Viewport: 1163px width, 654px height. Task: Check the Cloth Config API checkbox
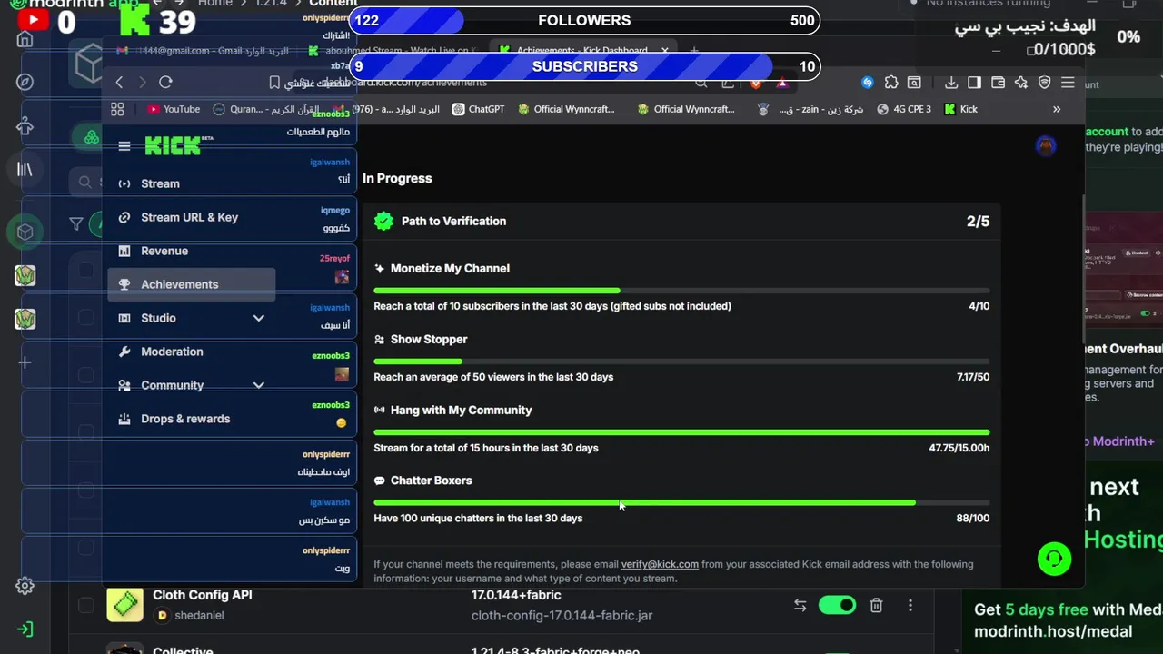coord(85,605)
